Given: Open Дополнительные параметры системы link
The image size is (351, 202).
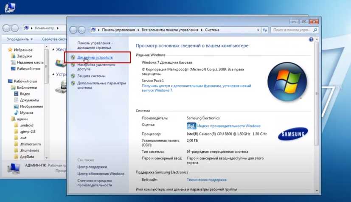Looking at the screenshot, I should tap(101, 85).
